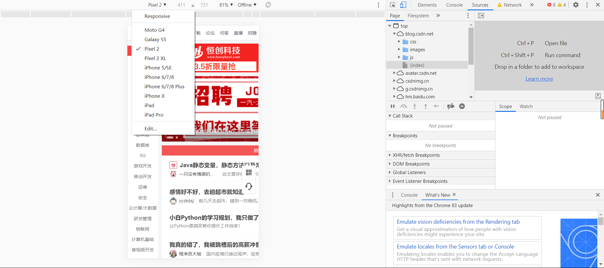Open the DevTools customize menu (three dots)

tap(587, 5)
